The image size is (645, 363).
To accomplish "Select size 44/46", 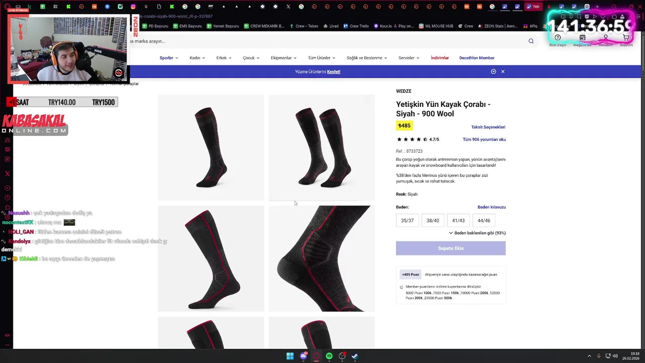I will pos(484,220).
